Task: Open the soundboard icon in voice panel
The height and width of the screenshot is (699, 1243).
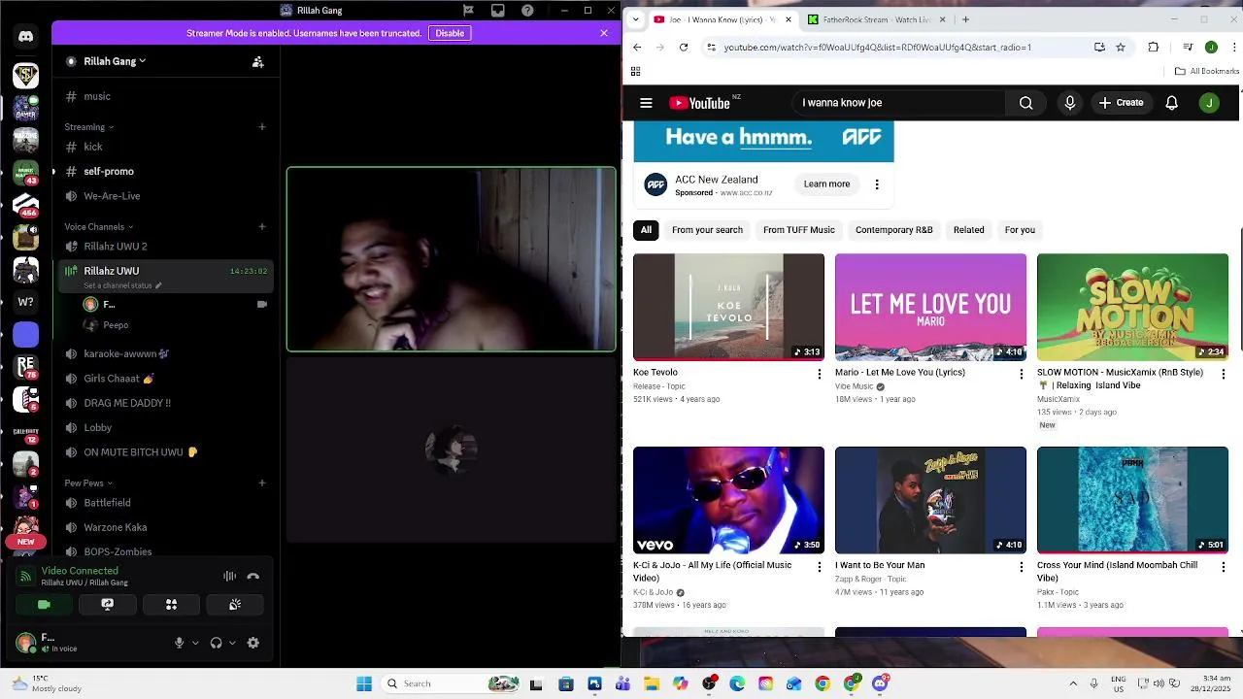Action: (x=235, y=604)
